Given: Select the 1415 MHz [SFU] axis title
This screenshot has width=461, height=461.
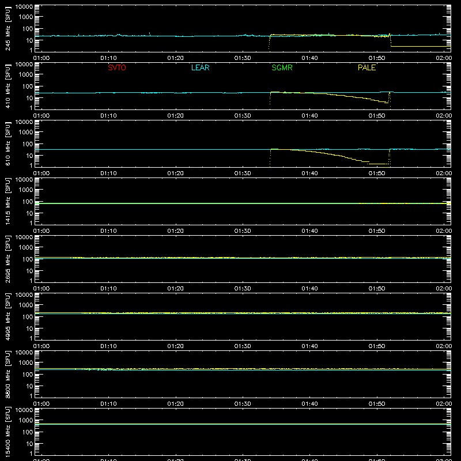Looking at the screenshot, I should (x=8, y=201).
